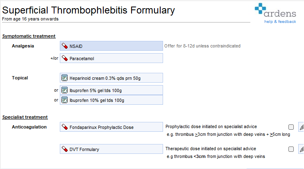Click the Ibuprofen 5% gel formulary icon
This screenshot has width=304, height=169.
click(64, 90)
